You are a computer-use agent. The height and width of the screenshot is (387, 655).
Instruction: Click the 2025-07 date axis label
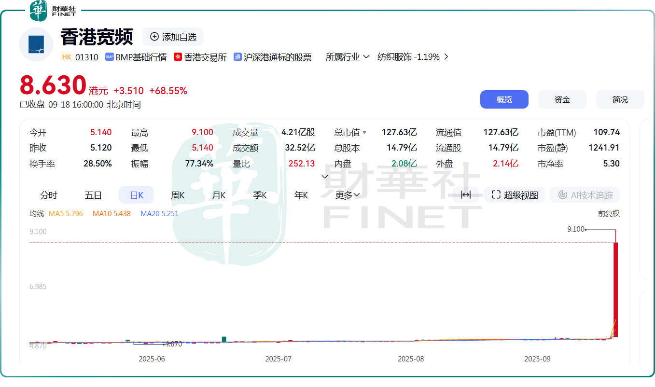click(x=279, y=359)
